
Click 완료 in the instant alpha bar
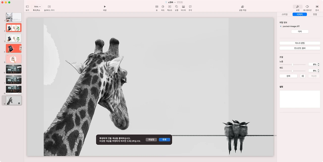(164, 140)
